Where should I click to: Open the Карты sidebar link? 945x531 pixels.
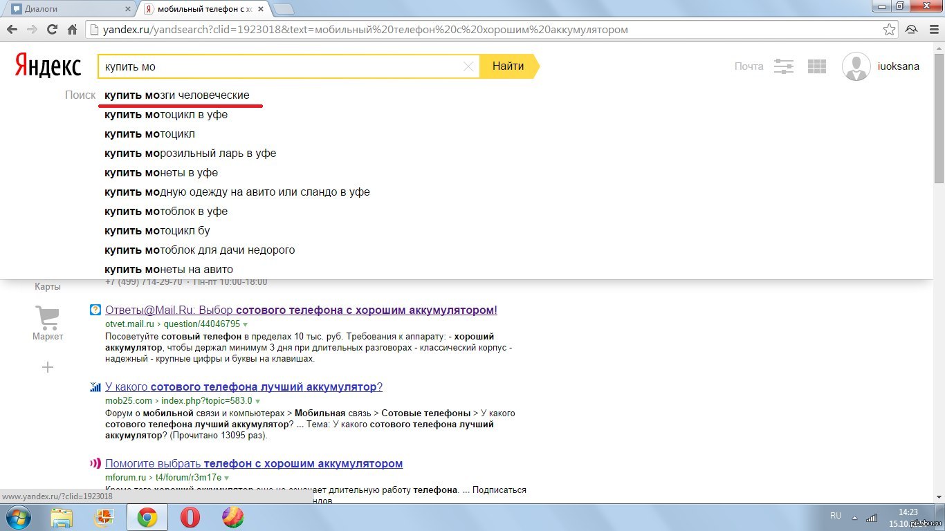tap(48, 286)
